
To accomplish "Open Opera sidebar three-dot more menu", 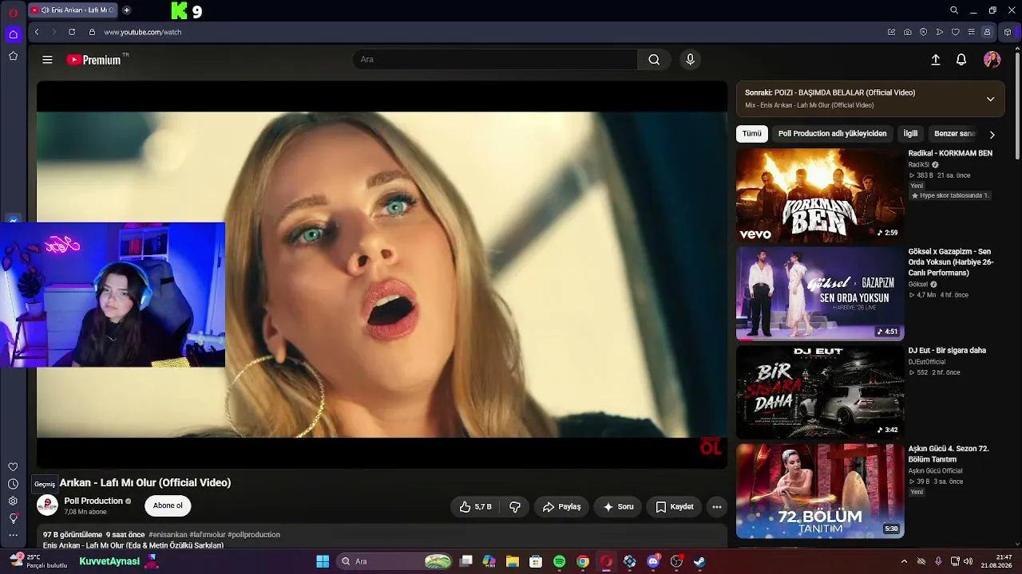I will coord(13,536).
